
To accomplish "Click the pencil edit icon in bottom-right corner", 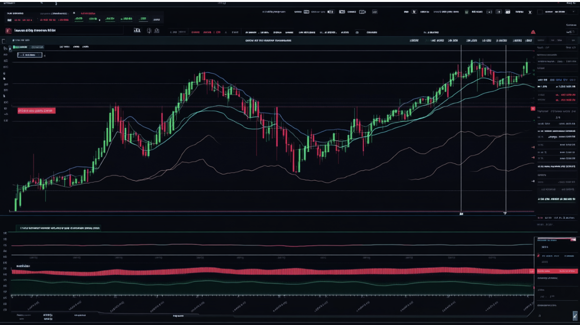I will pos(575,316).
